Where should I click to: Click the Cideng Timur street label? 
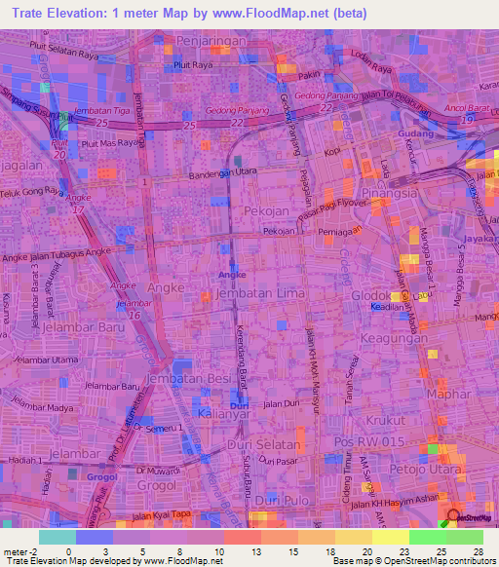tap(346, 477)
